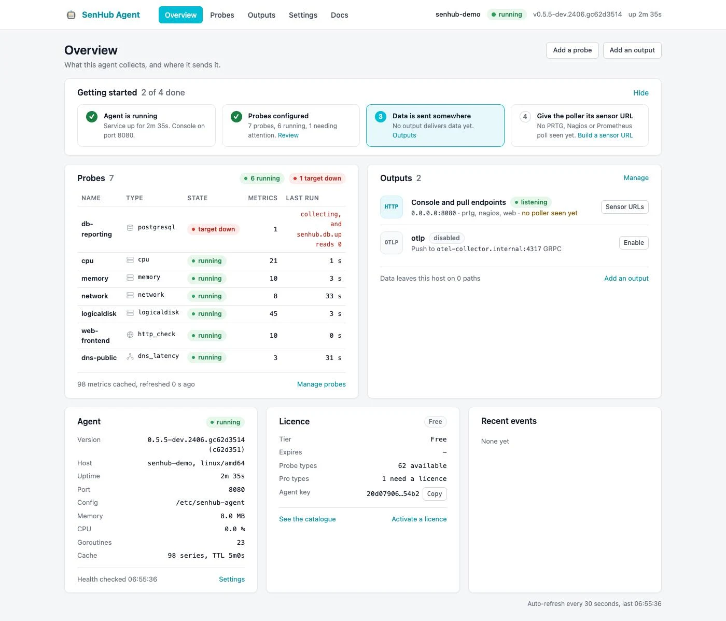Click the HTTP output badge icon
This screenshot has height=621, width=726.
[x=392, y=207]
